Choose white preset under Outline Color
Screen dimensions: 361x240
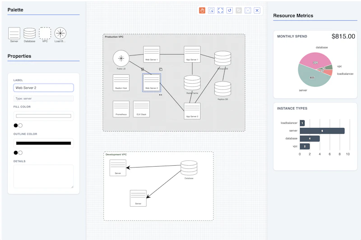[20, 153]
